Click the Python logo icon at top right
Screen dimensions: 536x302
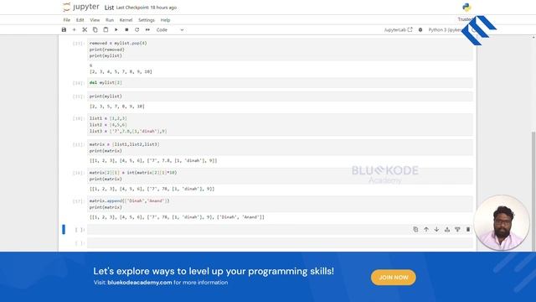click(x=466, y=8)
